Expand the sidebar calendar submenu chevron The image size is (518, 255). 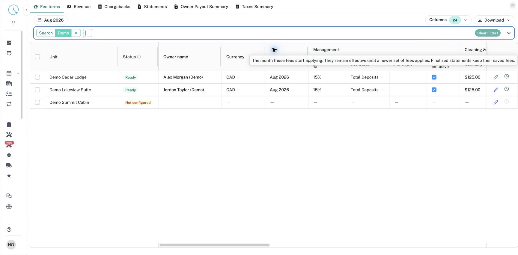(x=18, y=73)
